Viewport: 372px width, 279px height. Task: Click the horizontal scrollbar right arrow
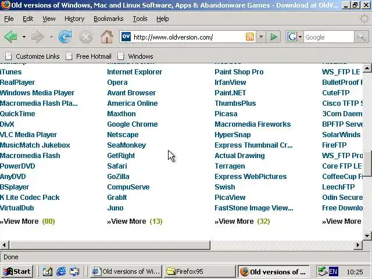358,245
